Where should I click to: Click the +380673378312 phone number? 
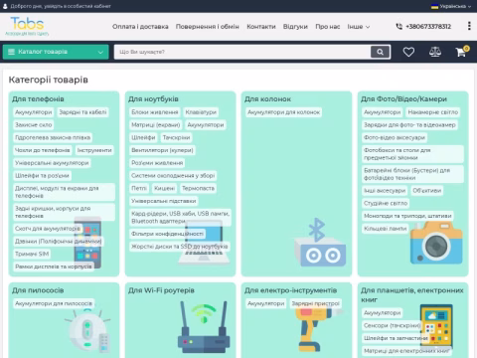coord(428,27)
